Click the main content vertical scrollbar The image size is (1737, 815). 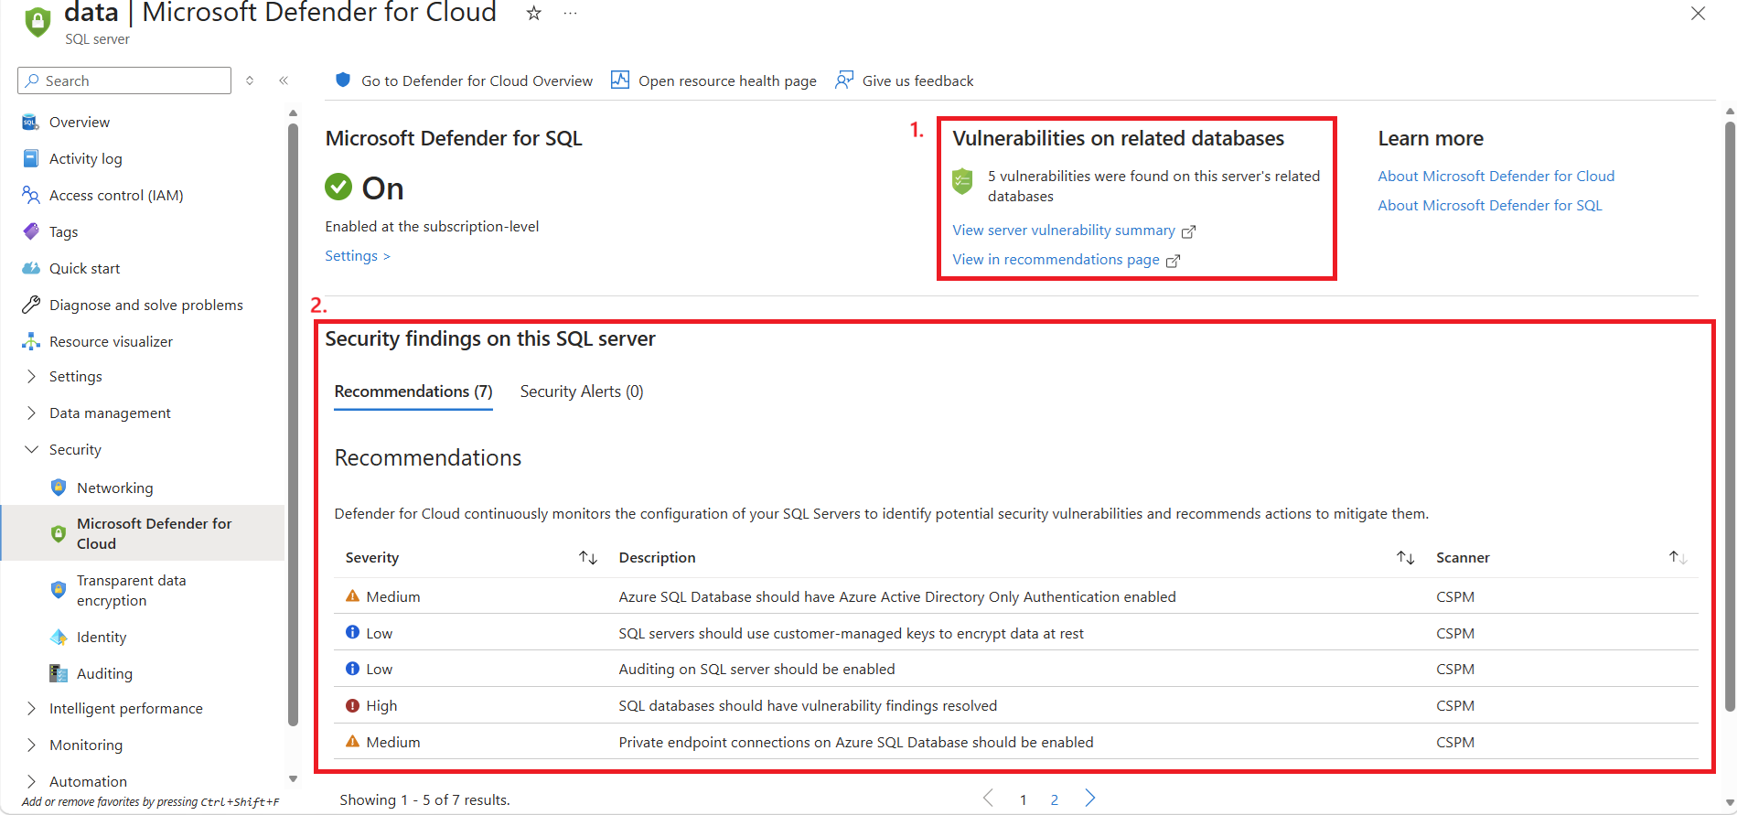1729,415
